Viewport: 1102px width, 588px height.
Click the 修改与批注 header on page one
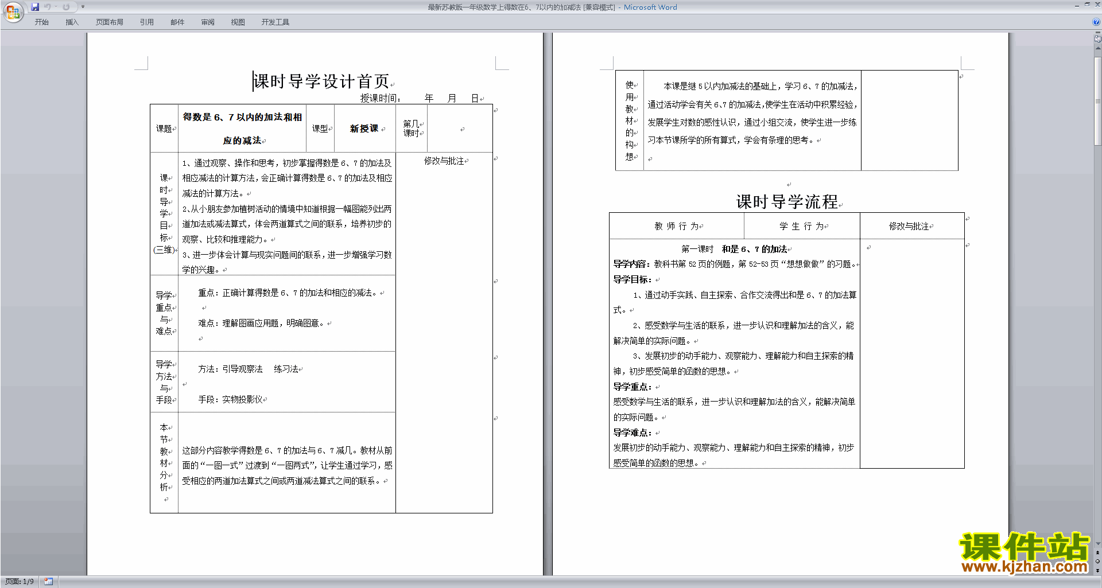click(444, 161)
